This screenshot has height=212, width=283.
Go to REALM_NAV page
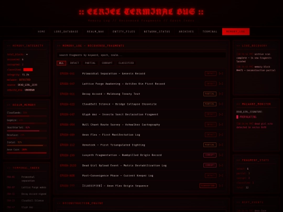95,31
